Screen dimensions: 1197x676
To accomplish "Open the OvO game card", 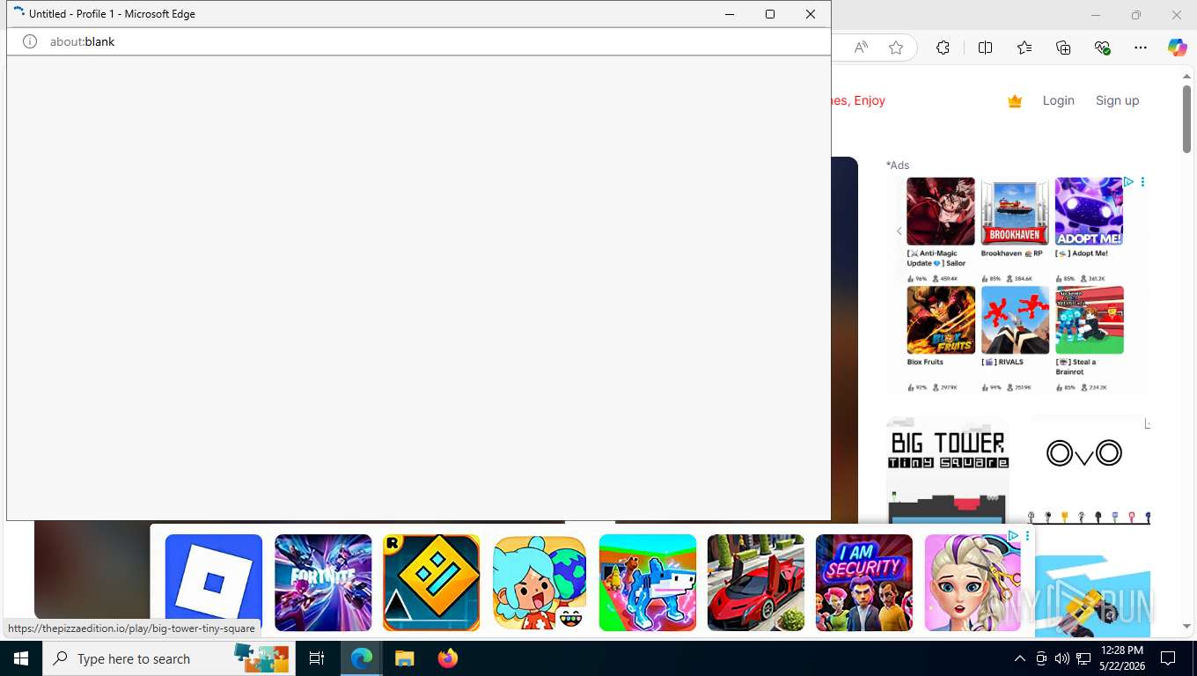I will point(1089,470).
